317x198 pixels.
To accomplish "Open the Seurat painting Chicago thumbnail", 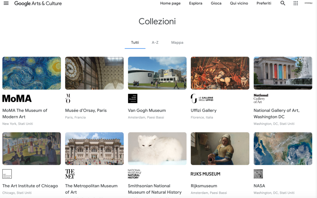I will pos(32,149).
